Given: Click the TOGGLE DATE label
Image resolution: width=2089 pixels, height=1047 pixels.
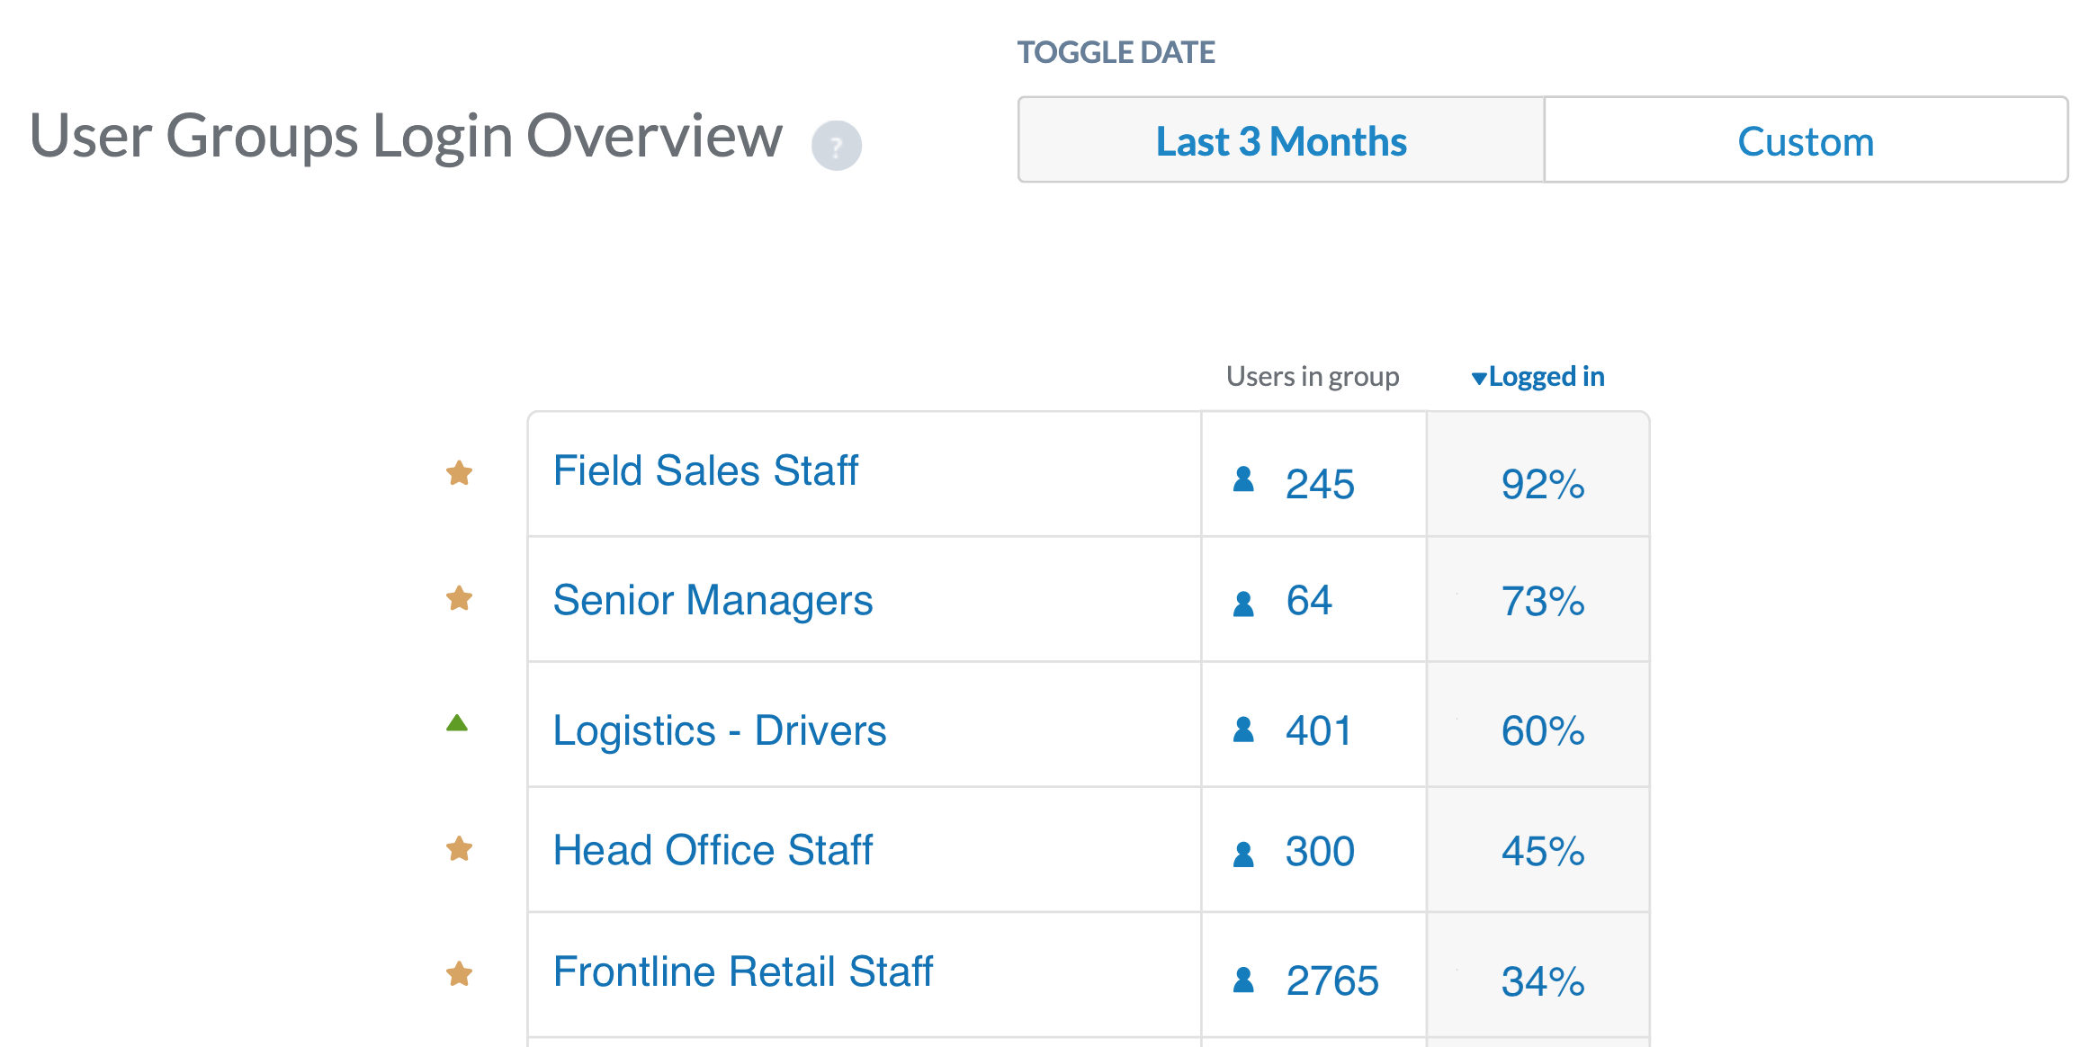Looking at the screenshot, I should click(x=1116, y=52).
